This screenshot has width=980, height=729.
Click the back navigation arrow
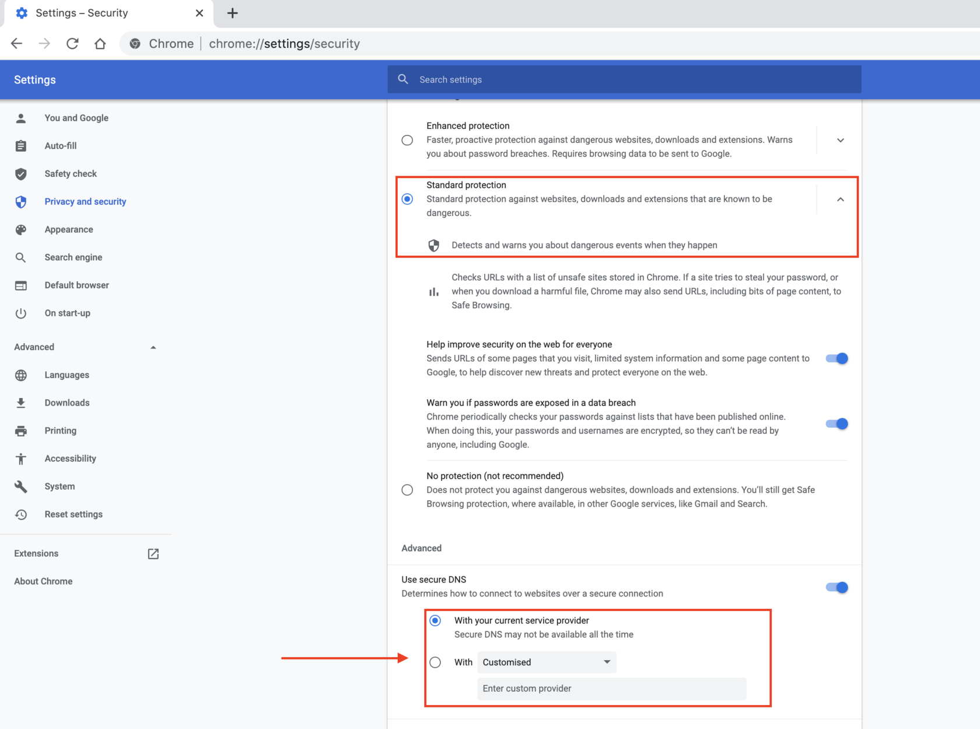16,44
